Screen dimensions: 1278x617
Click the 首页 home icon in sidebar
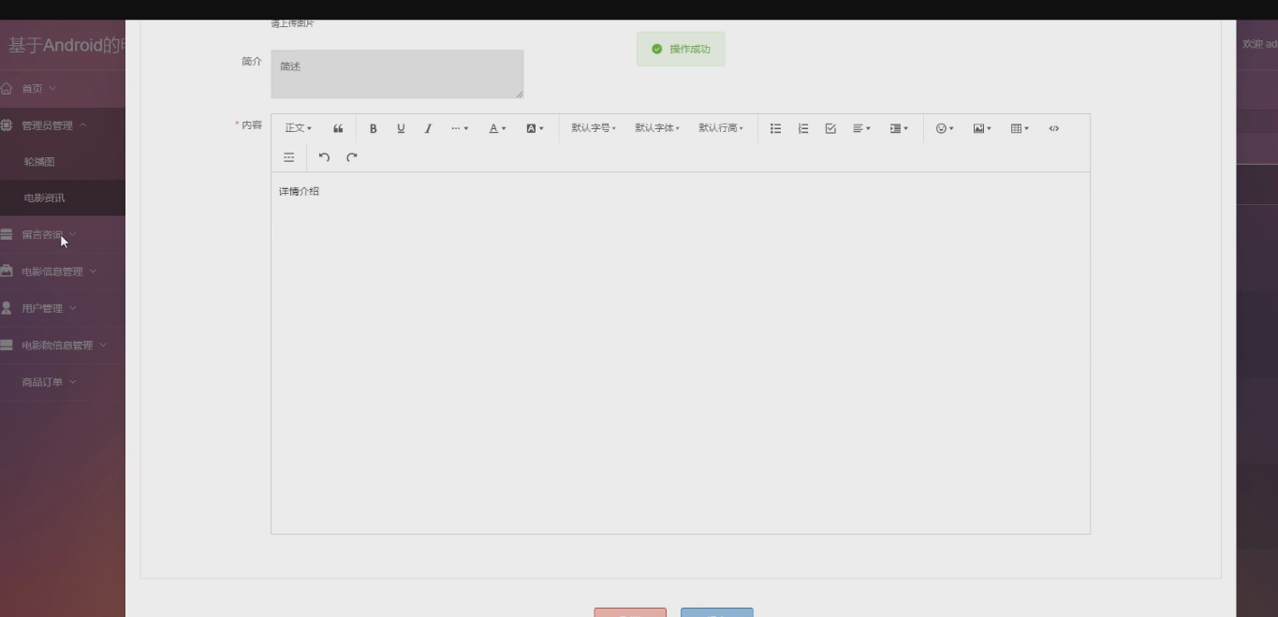pos(7,88)
